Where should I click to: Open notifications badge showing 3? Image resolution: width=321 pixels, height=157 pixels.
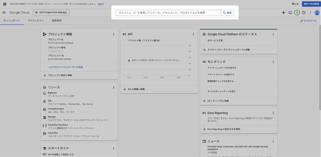pos(297,13)
